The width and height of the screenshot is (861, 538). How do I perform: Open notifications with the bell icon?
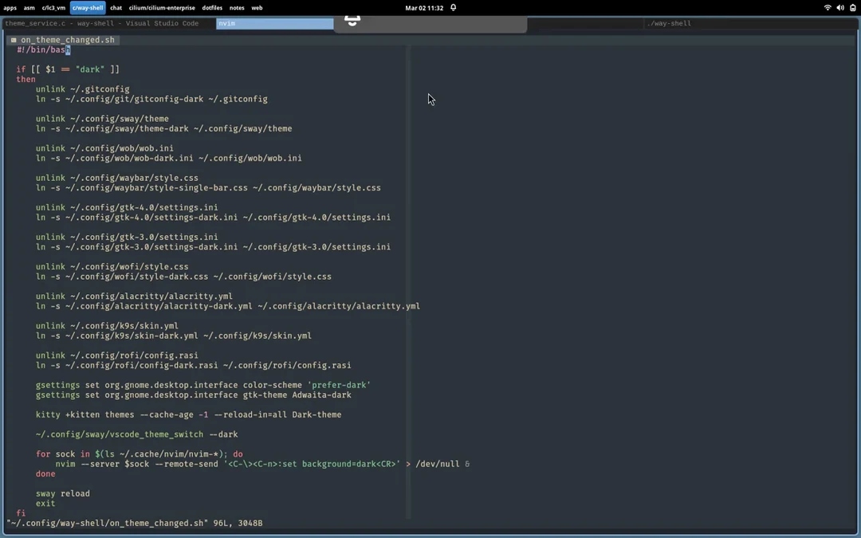point(452,7)
